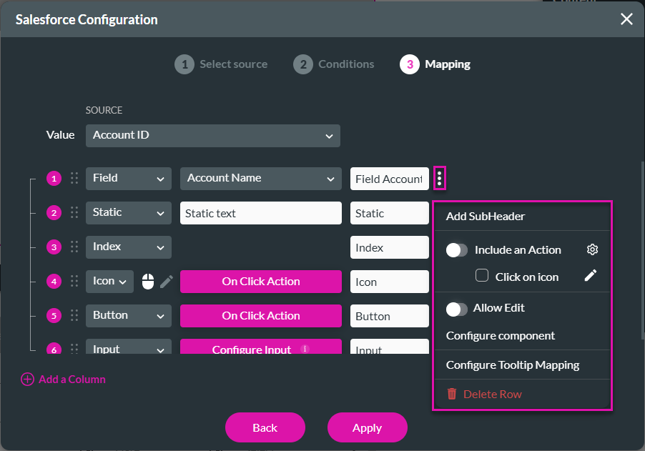This screenshot has height=451, width=645.
Task: Grab the drag handle for the Field row
Action: (x=74, y=178)
